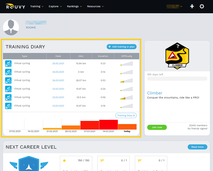
Task: Click the NEXT CAREER LEVEL heading
Action: point(31,147)
